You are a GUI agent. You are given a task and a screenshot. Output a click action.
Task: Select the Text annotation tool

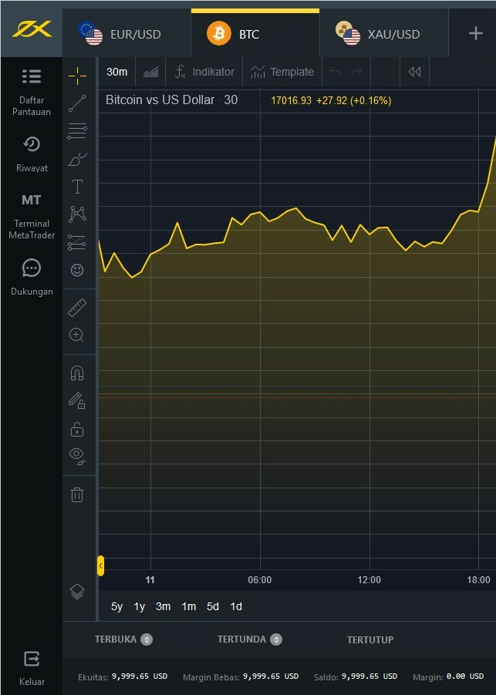77,187
